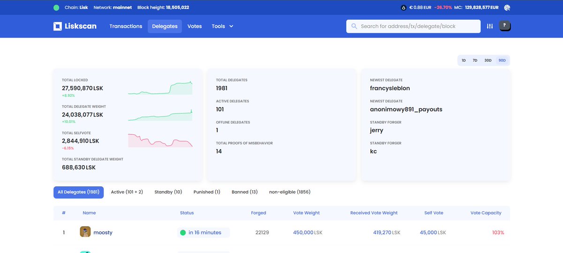Click the Liskscan logo icon
The width and height of the screenshot is (563, 253).
57,26
